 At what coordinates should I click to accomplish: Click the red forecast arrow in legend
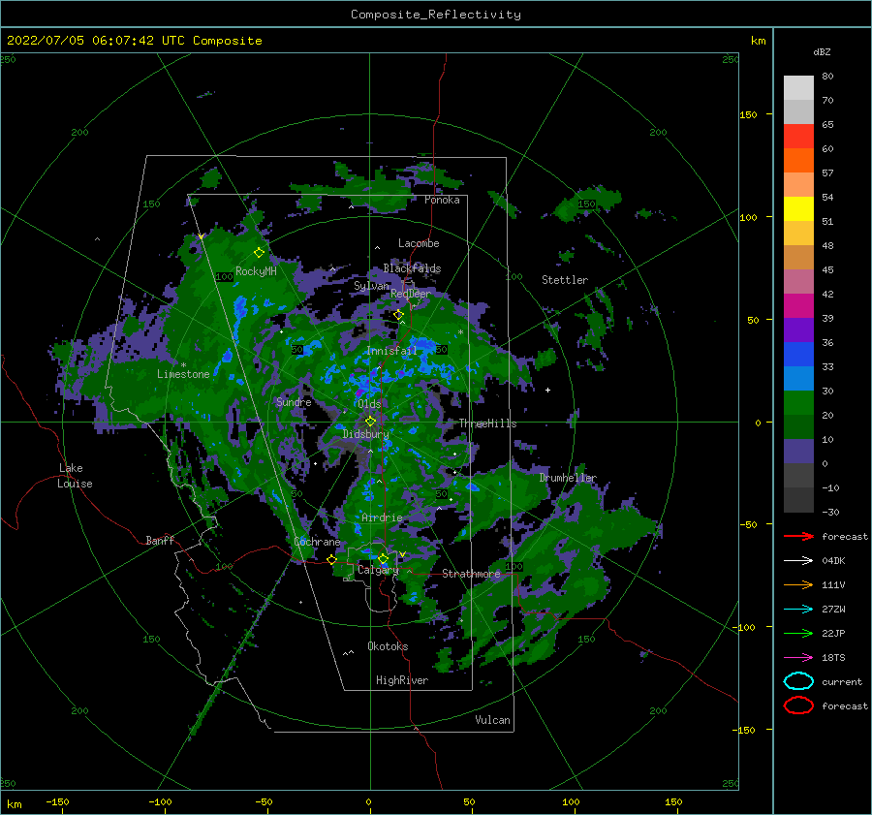[798, 536]
